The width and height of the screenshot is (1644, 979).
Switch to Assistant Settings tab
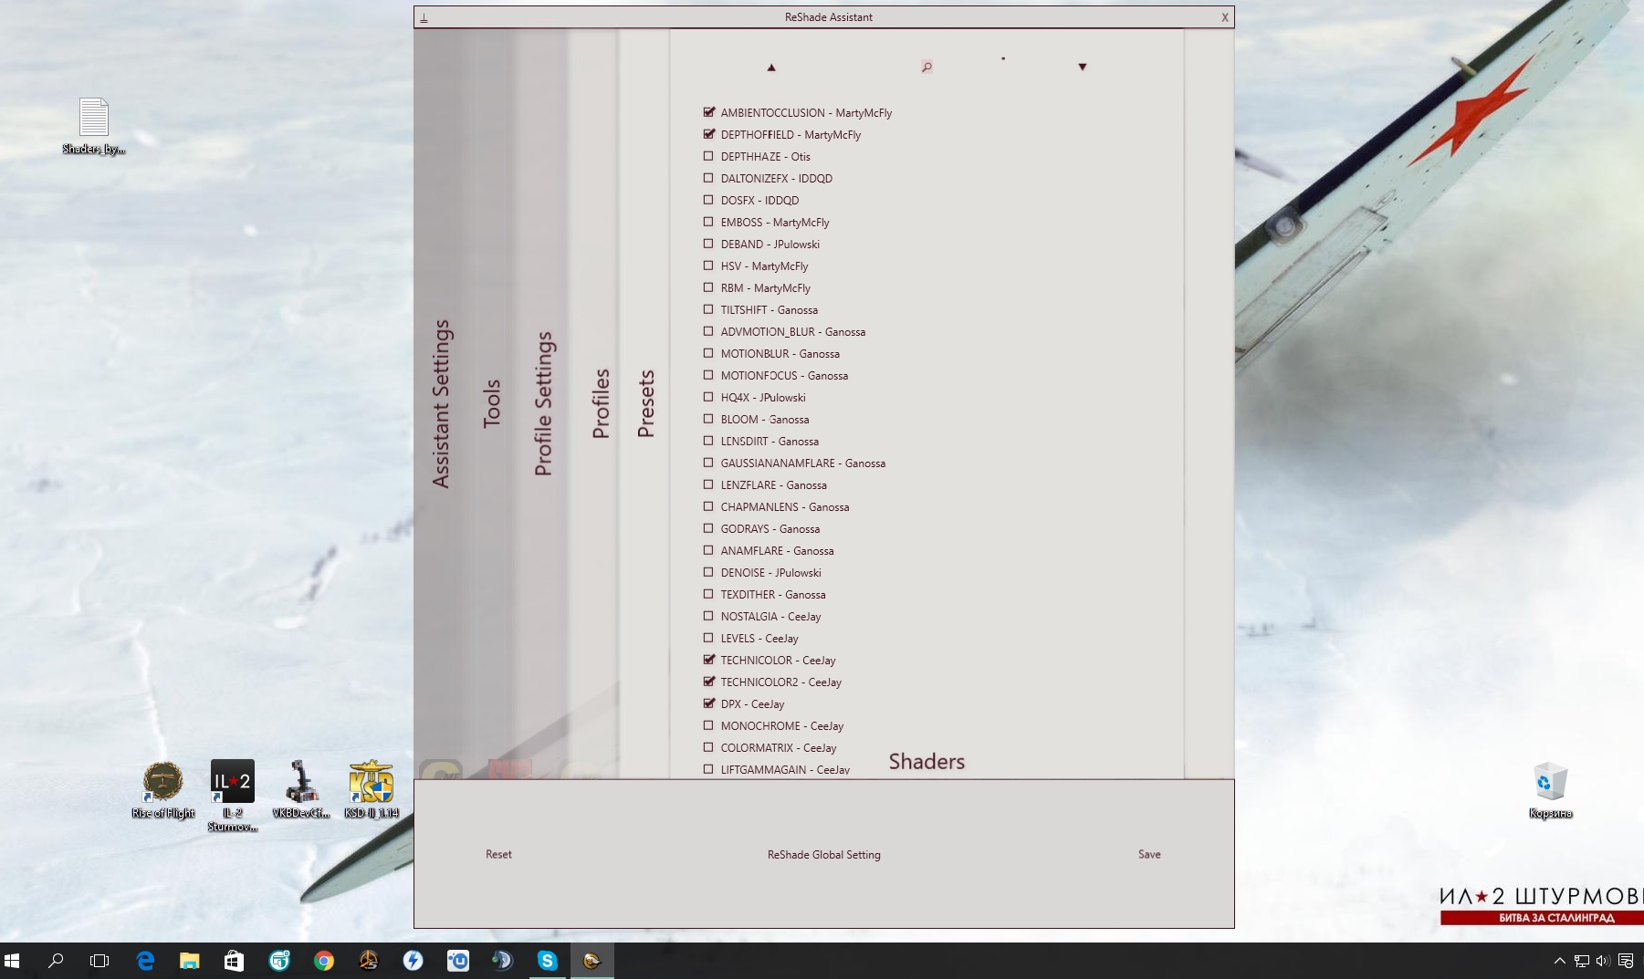pos(441,403)
